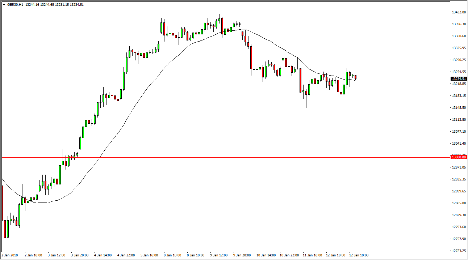468x260 pixels.
Task: Click the 5 Jan 16:00 time label
Action: click(x=149, y=255)
